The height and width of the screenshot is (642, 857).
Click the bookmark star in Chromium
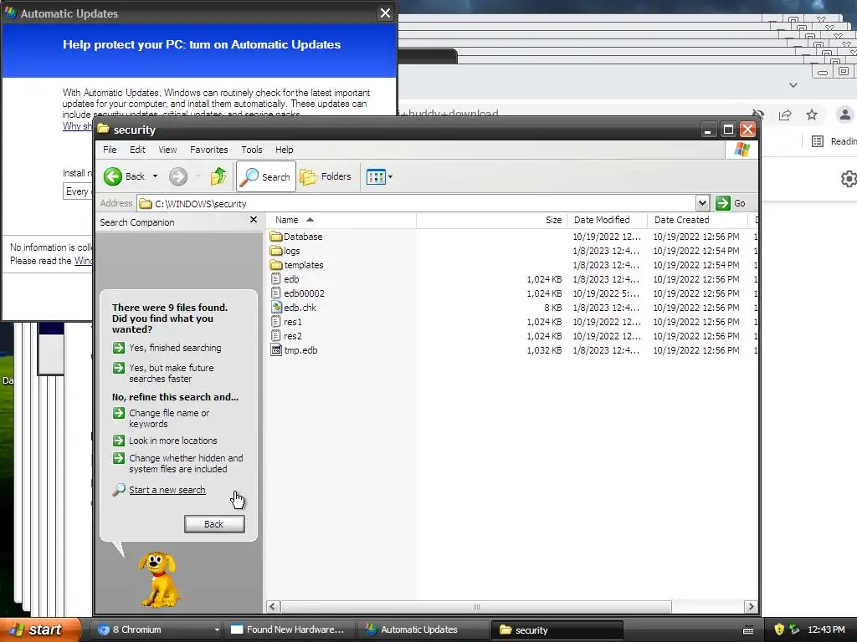[x=812, y=115]
